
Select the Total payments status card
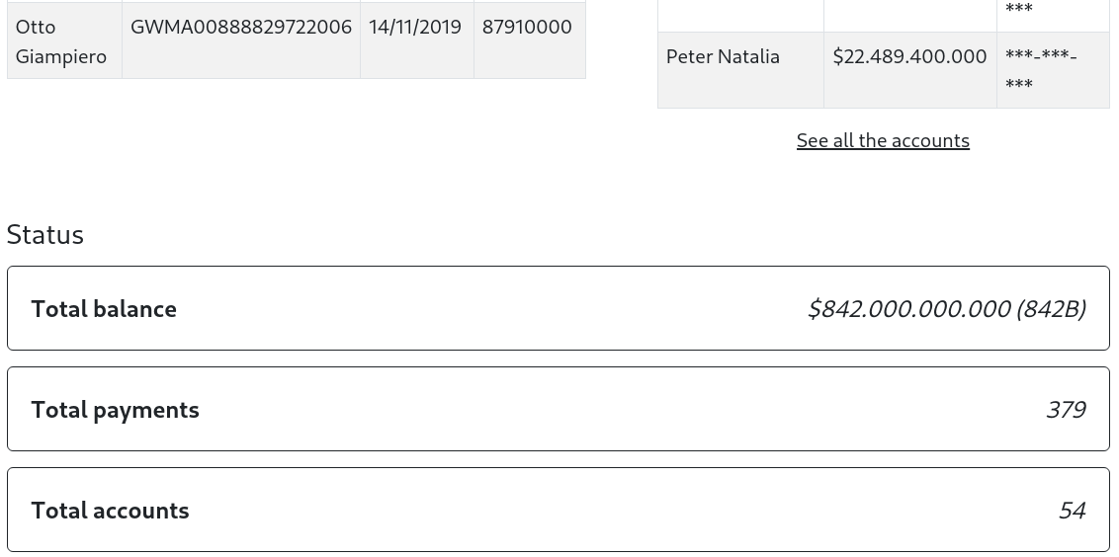click(559, 409)
